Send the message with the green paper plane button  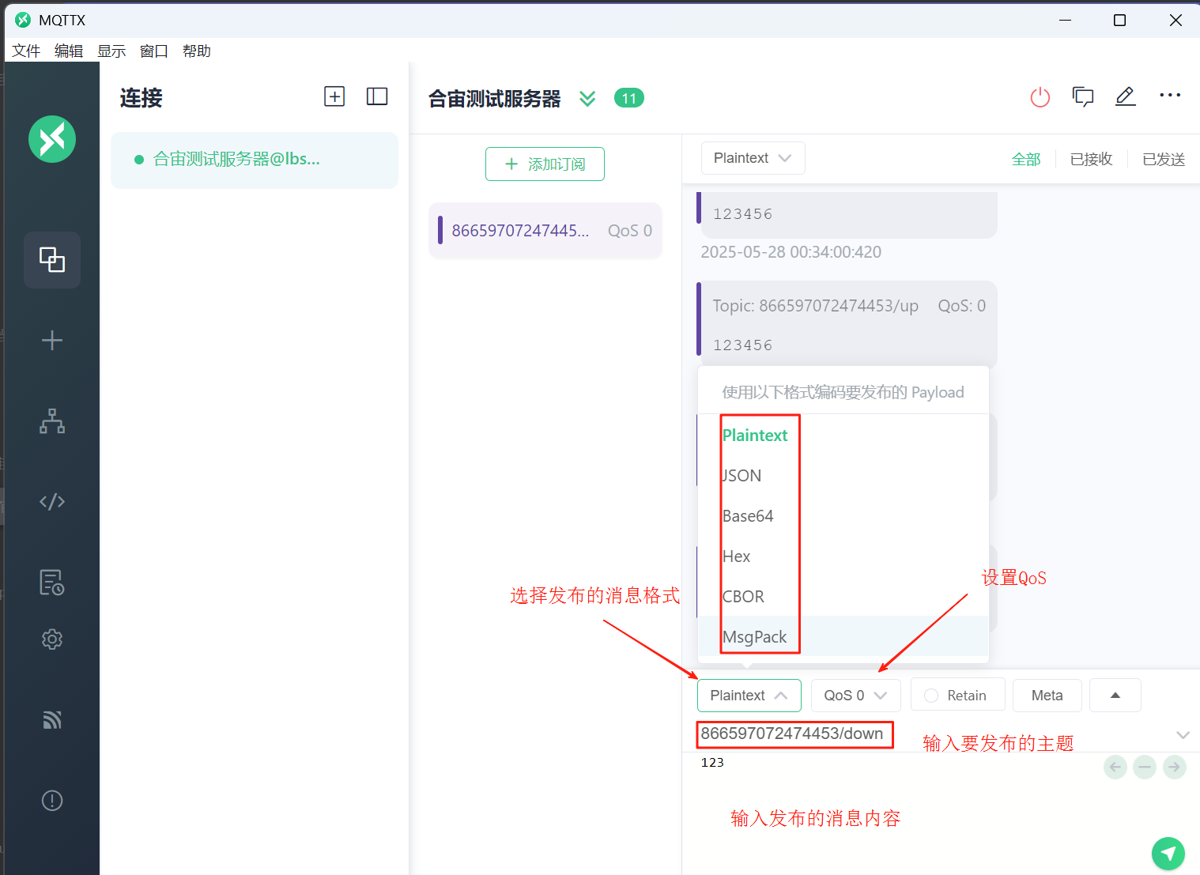[x=1168, y=853]
